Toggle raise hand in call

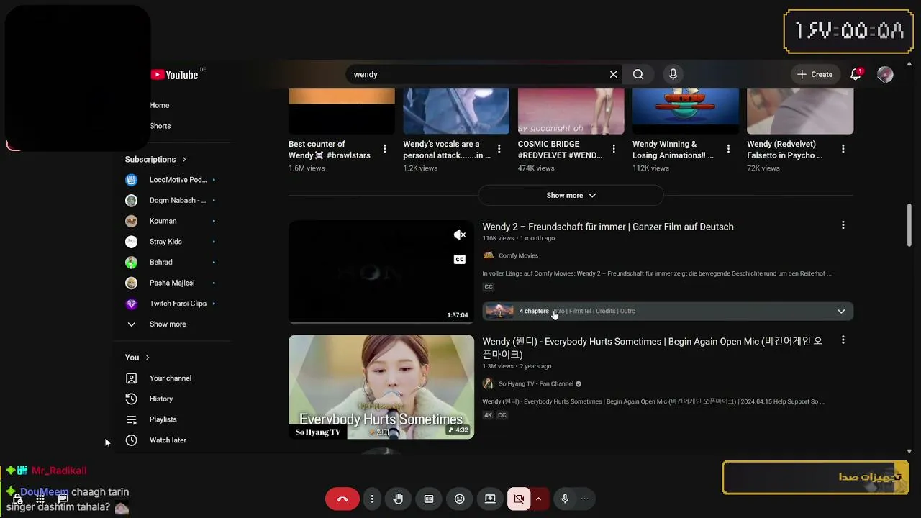[398, 499]
